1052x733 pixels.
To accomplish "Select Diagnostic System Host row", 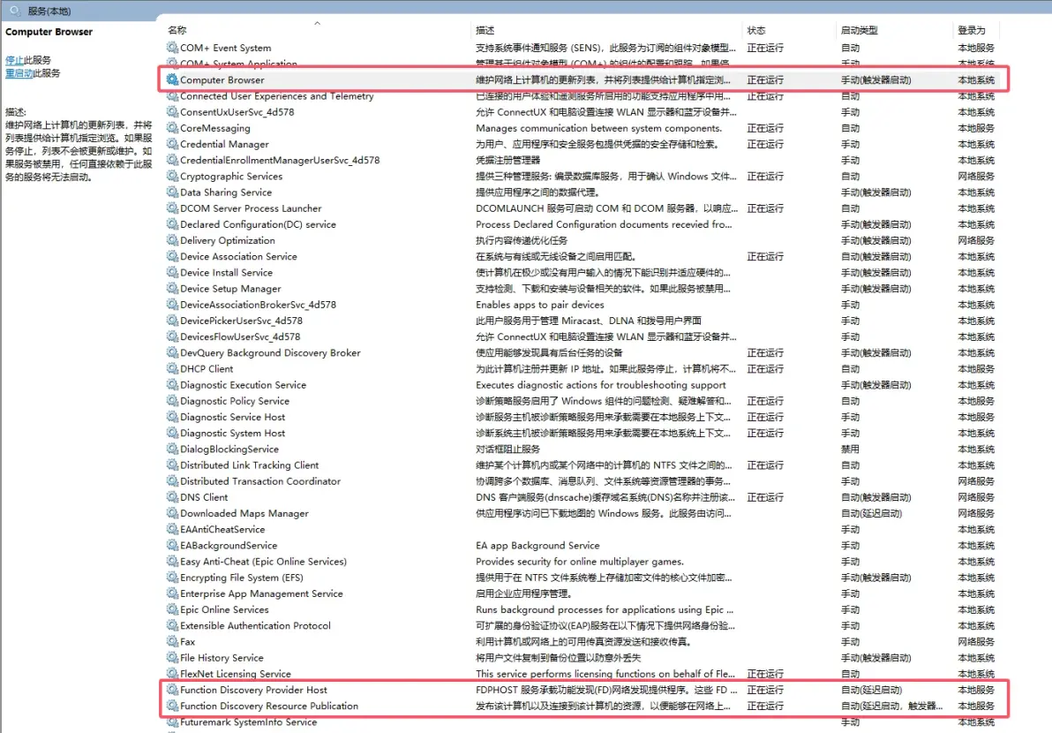I will tap(582, 433).
